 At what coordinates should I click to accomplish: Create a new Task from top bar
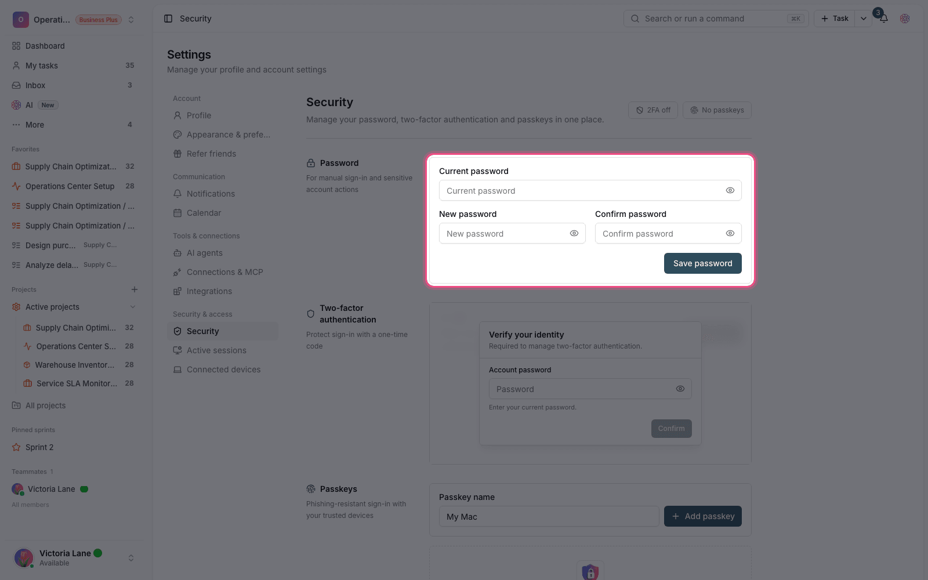[835, 19]
